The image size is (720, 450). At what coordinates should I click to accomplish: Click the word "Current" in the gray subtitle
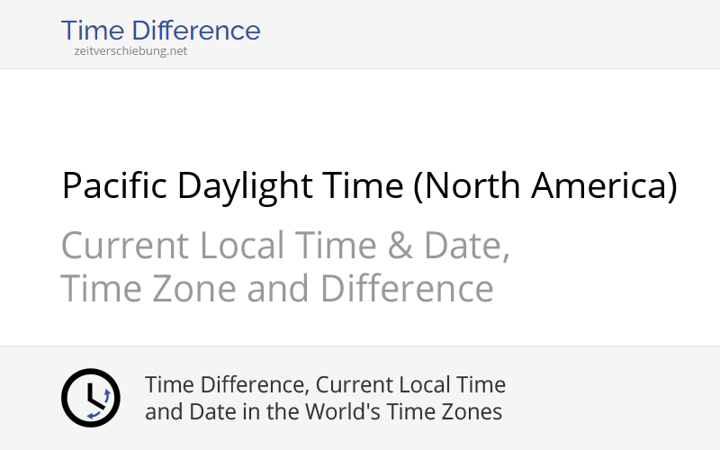(x=125, y=245)
